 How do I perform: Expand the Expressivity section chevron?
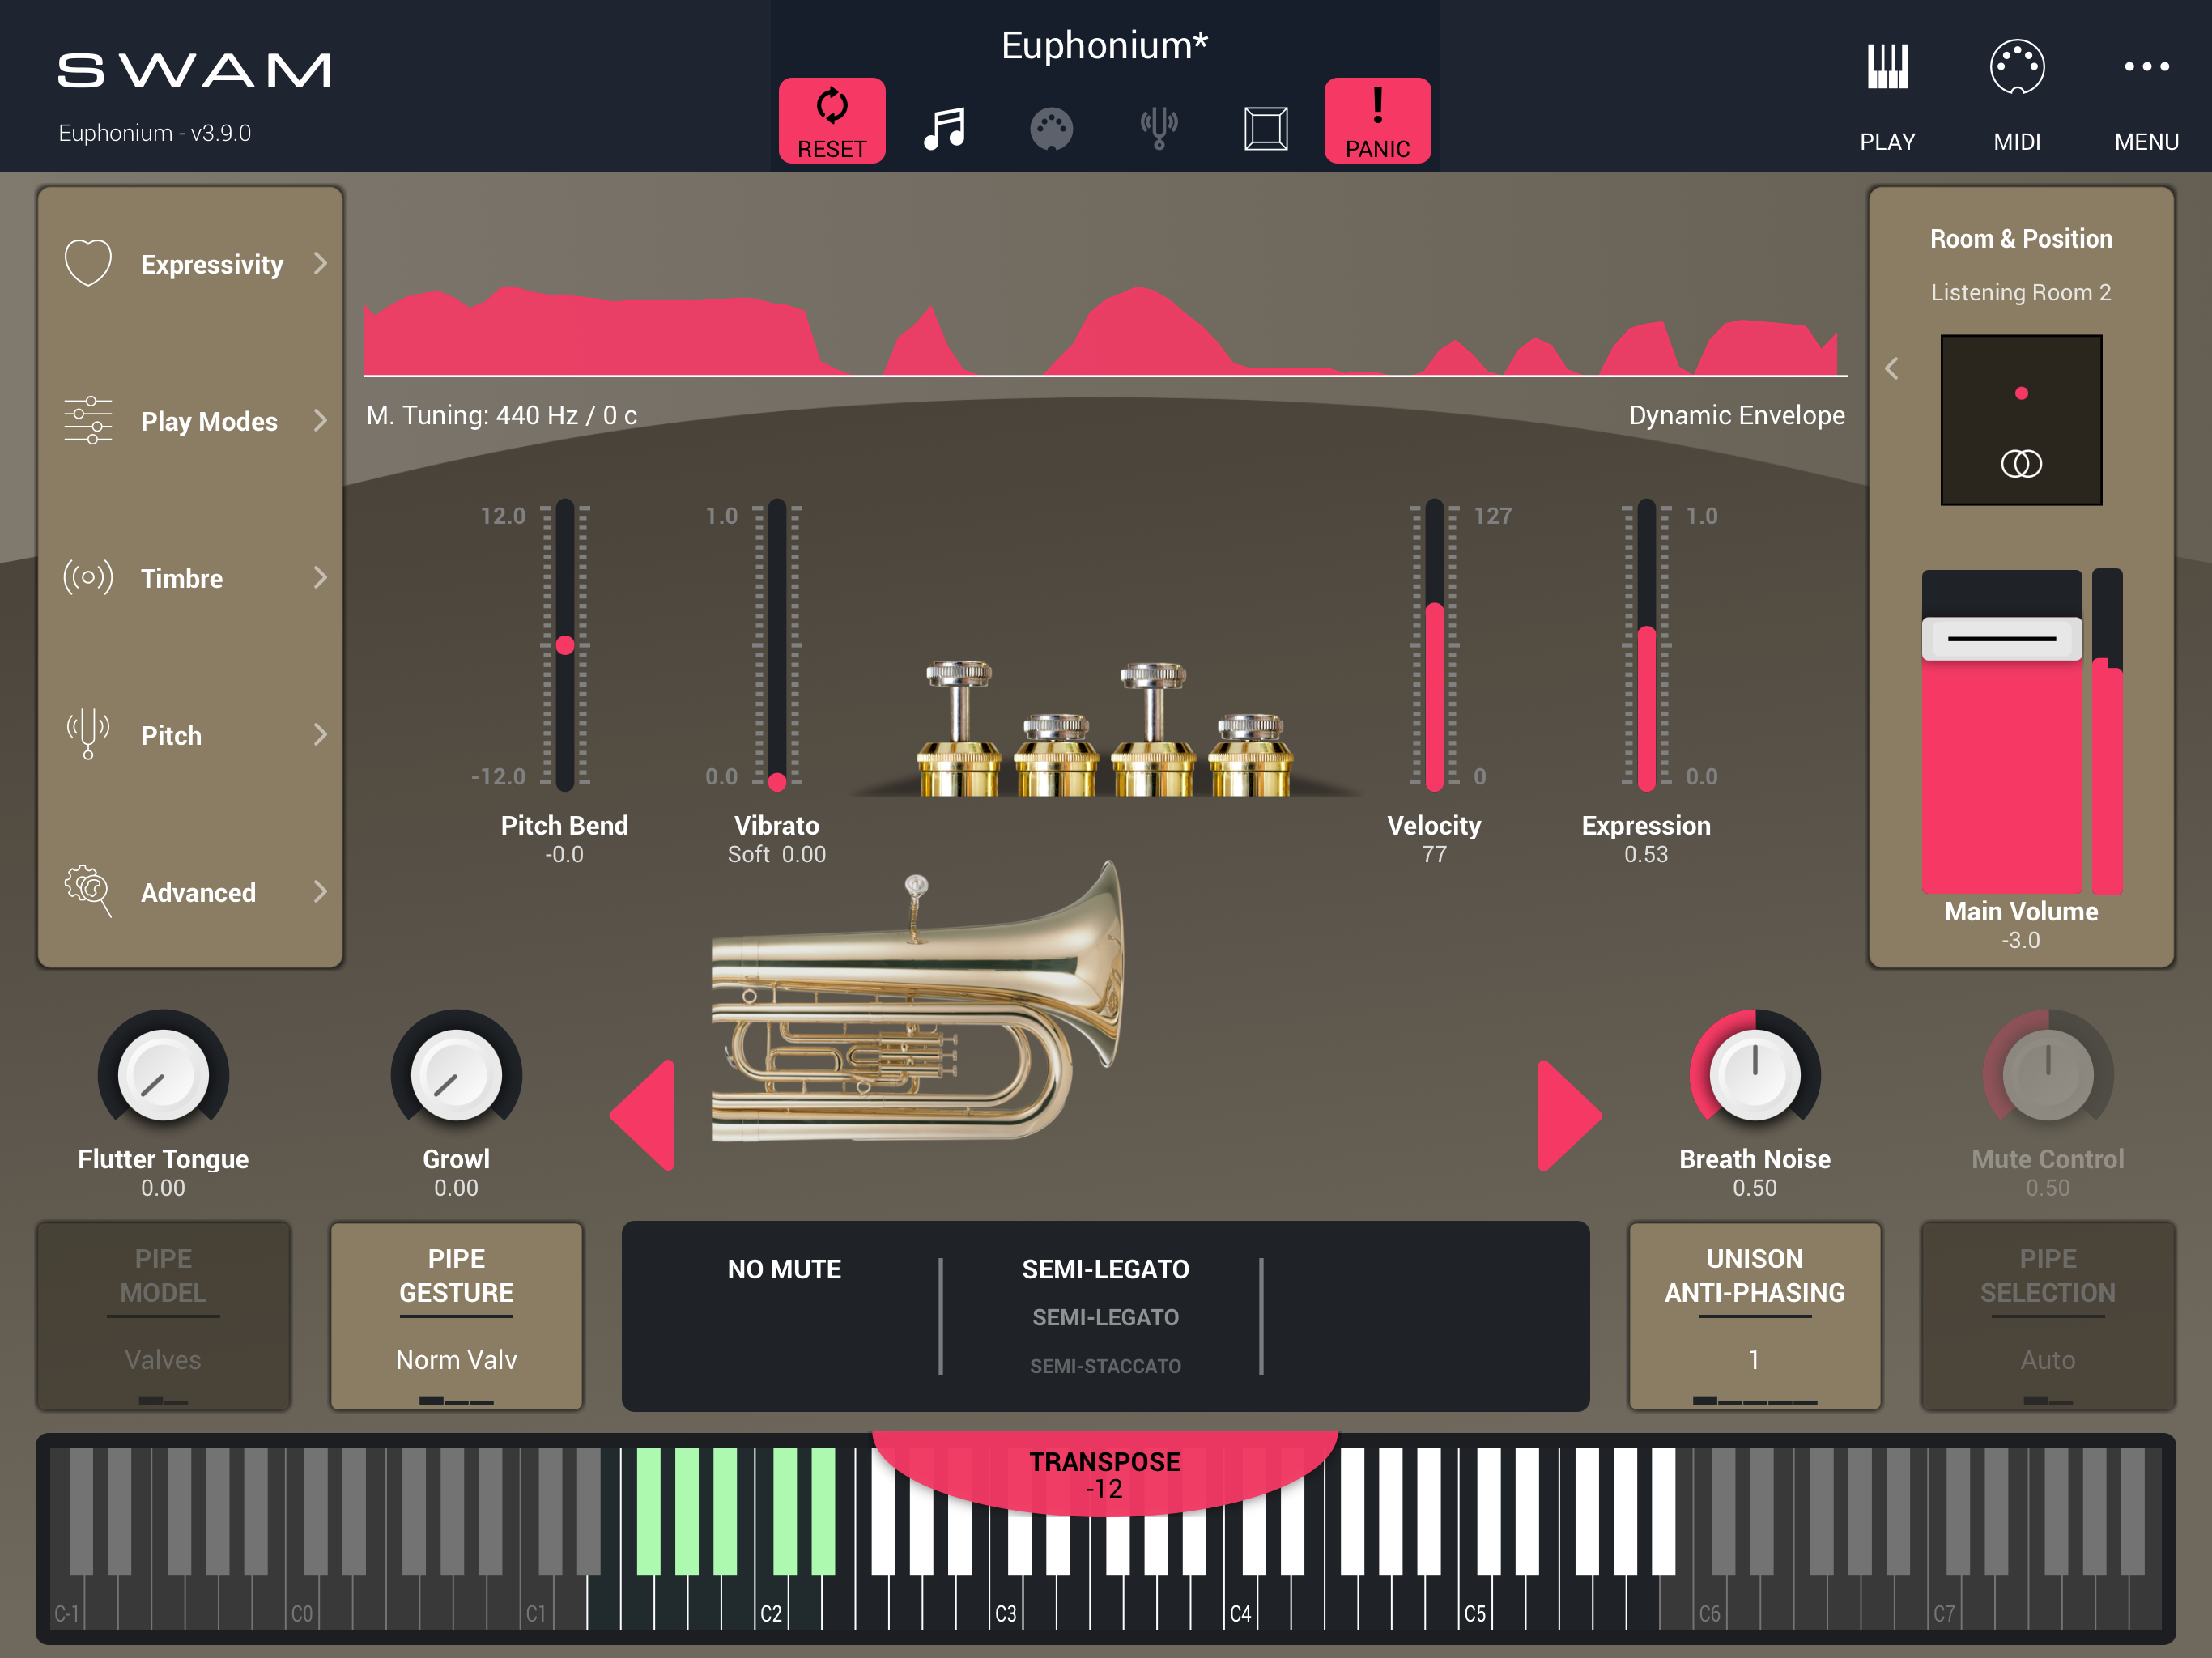coord(320,263)
